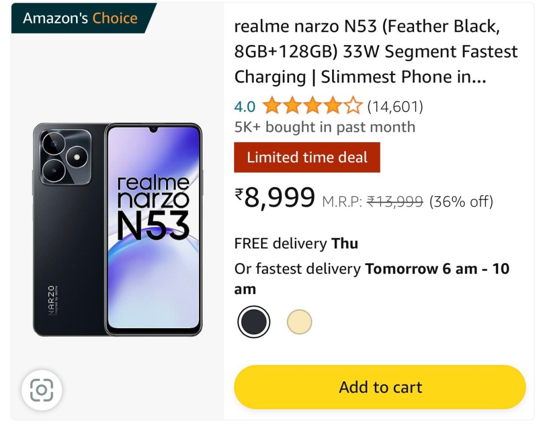Screen dimensions: 545x424
Task: Tap the Limited time deal badge
Action: click(307, 157)
